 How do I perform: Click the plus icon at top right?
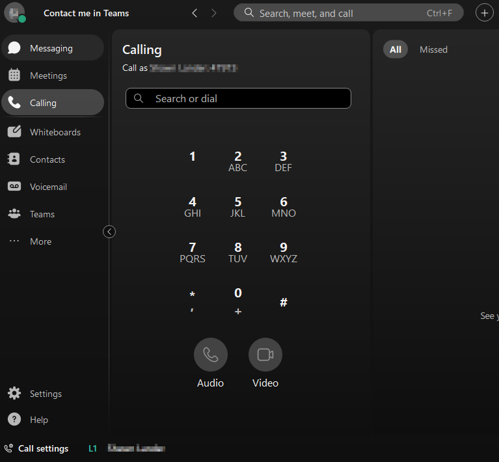[484, 13]
